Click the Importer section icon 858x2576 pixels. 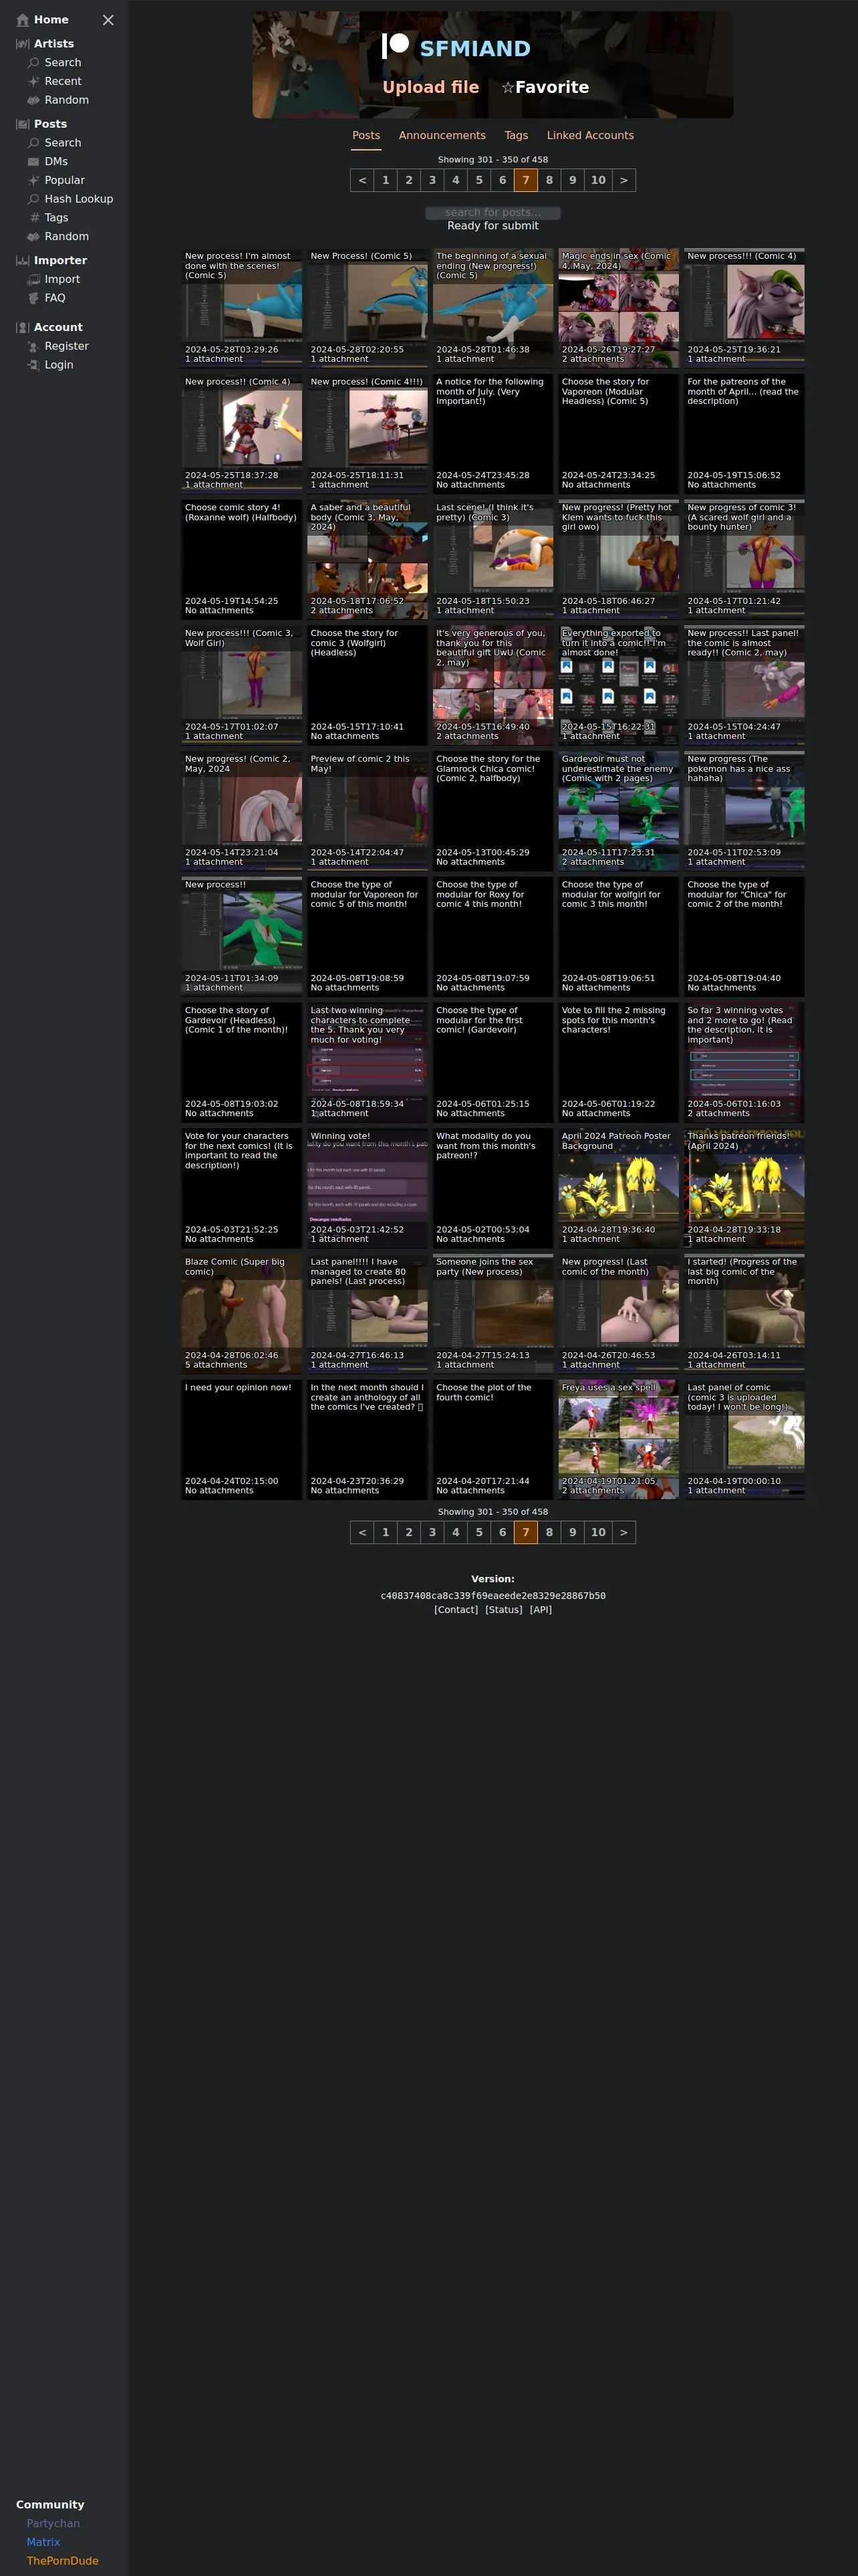coord(23,261)
